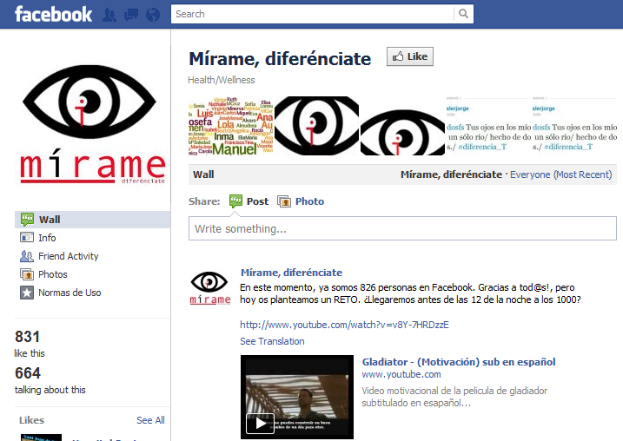
Task: Click the Write something text box
Action: (402, 228)
